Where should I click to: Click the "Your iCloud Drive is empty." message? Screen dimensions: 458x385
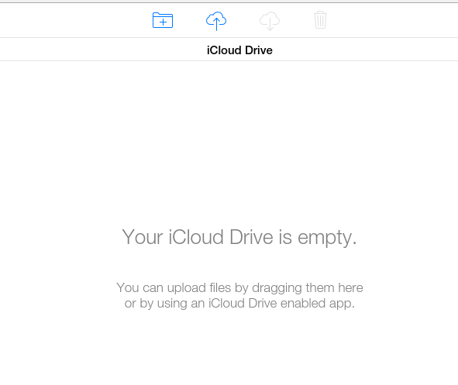(239, 237)
